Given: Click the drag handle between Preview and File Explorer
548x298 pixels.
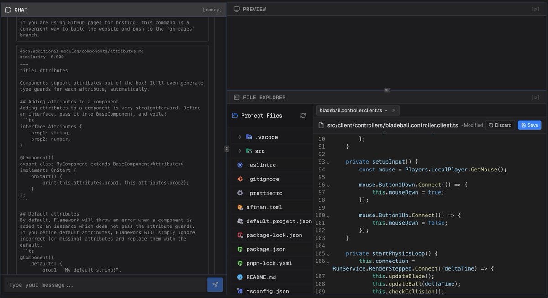Looking at the screenshot, I should point(387,90).
